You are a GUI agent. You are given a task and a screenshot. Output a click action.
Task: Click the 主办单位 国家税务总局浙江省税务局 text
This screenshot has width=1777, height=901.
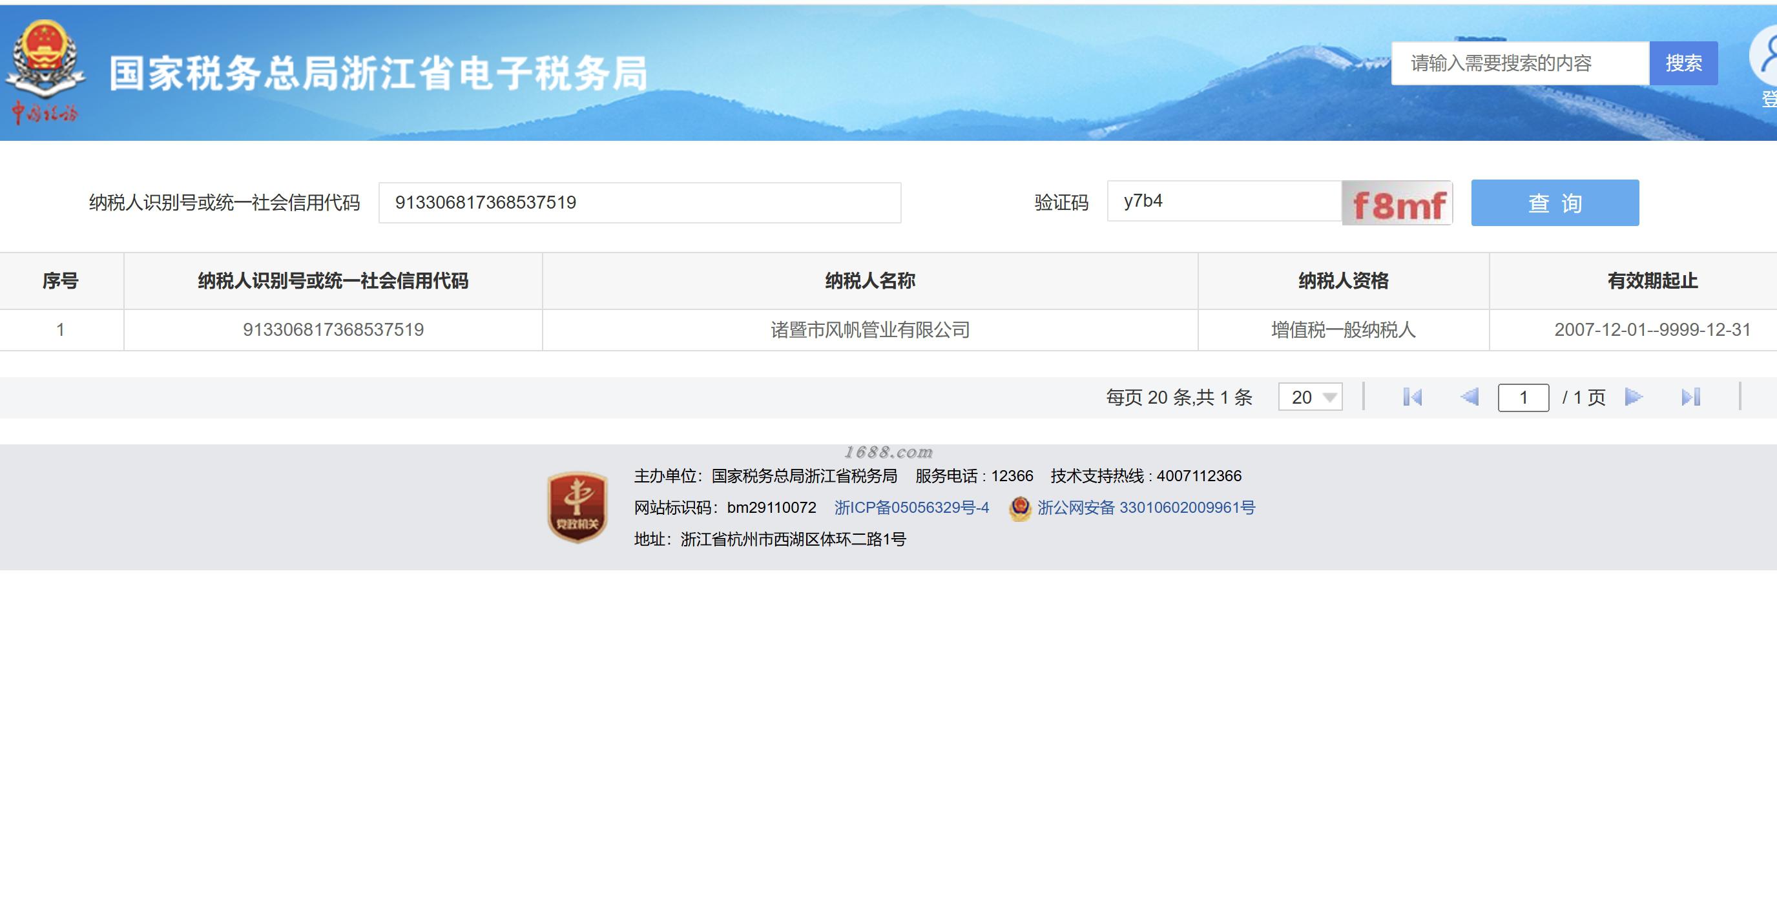765,476
